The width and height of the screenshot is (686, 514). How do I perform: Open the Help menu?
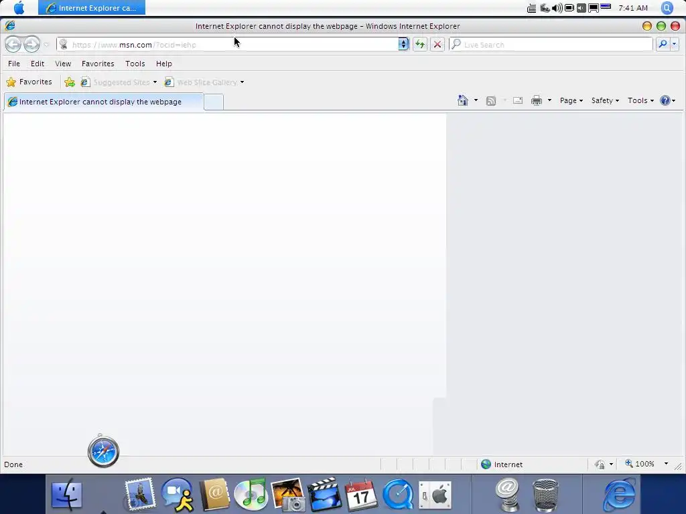(164, 64)
